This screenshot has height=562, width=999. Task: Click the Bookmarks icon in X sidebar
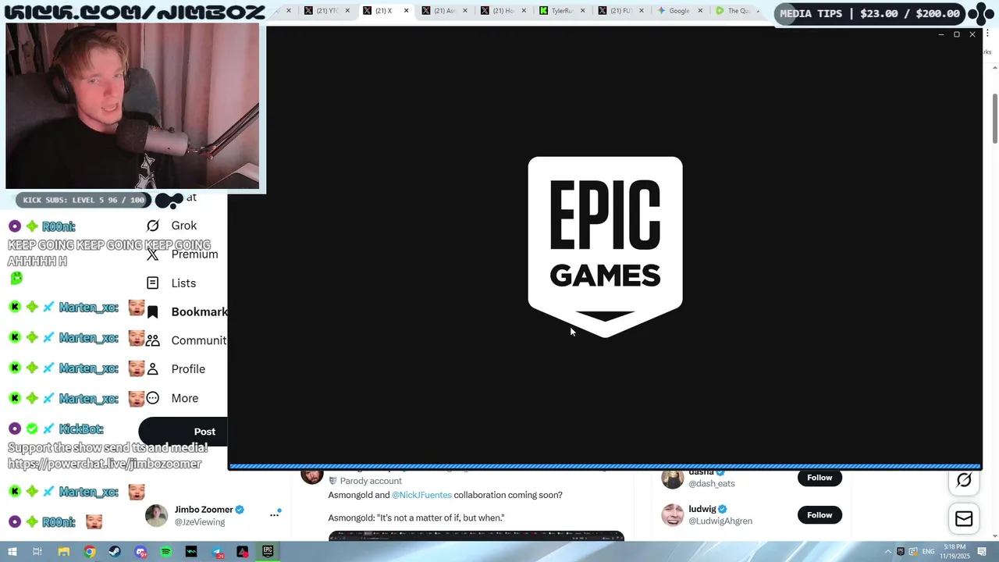point(153,312)
